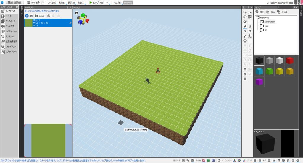Select the eraser tool in the tool palette

245,31
